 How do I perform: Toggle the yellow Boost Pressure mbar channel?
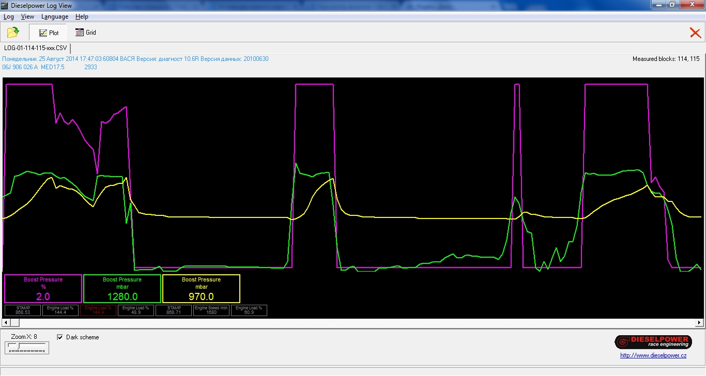click(201, 289)
